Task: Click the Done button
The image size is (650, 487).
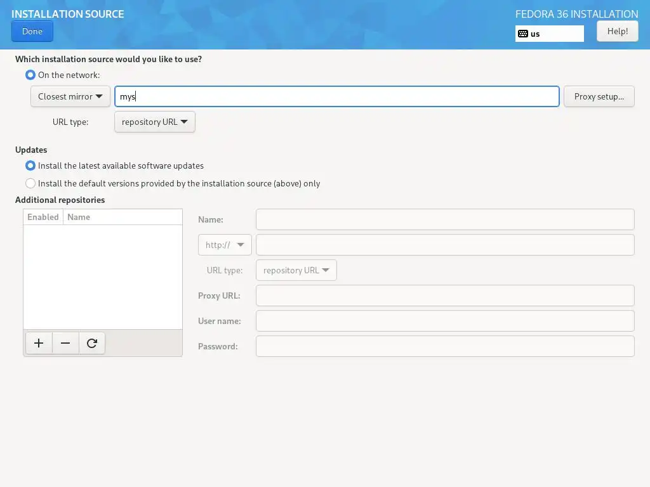Action: coord(32,32)
